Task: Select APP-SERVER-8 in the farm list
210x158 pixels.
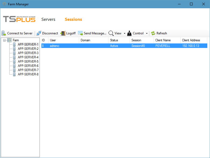Action: tap(28, 74)
